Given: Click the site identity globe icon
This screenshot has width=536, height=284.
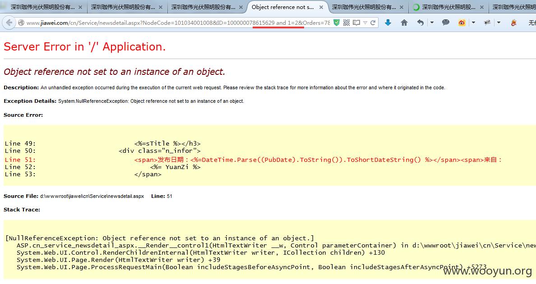Looking at the screenshot, I should tap(21, 23).
